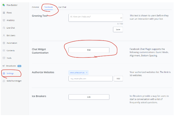
Task: Click the Tools box icon
Action: coord(4,58)
